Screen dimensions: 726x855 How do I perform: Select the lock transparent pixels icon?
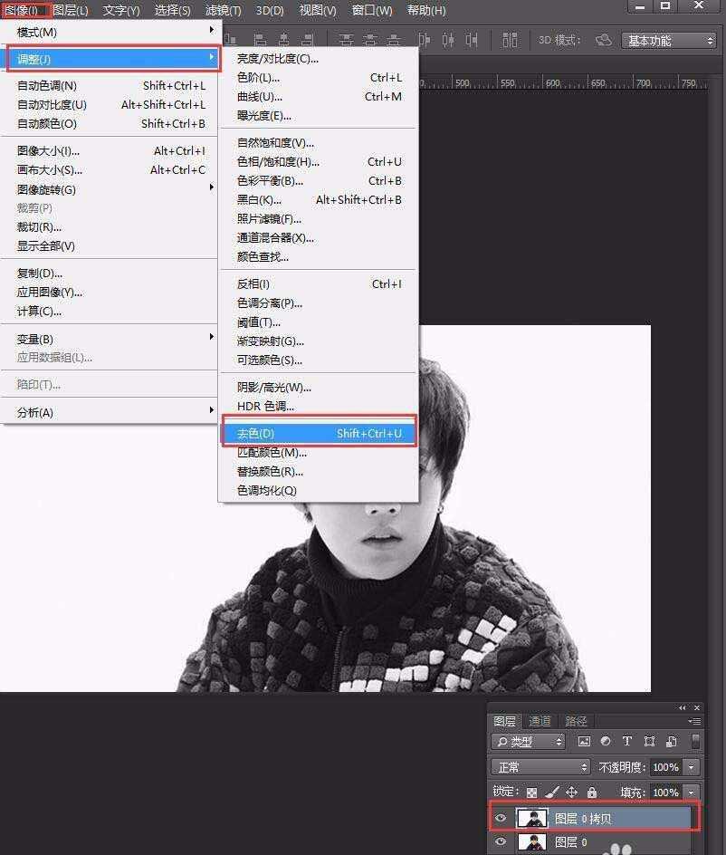(532, 792)
